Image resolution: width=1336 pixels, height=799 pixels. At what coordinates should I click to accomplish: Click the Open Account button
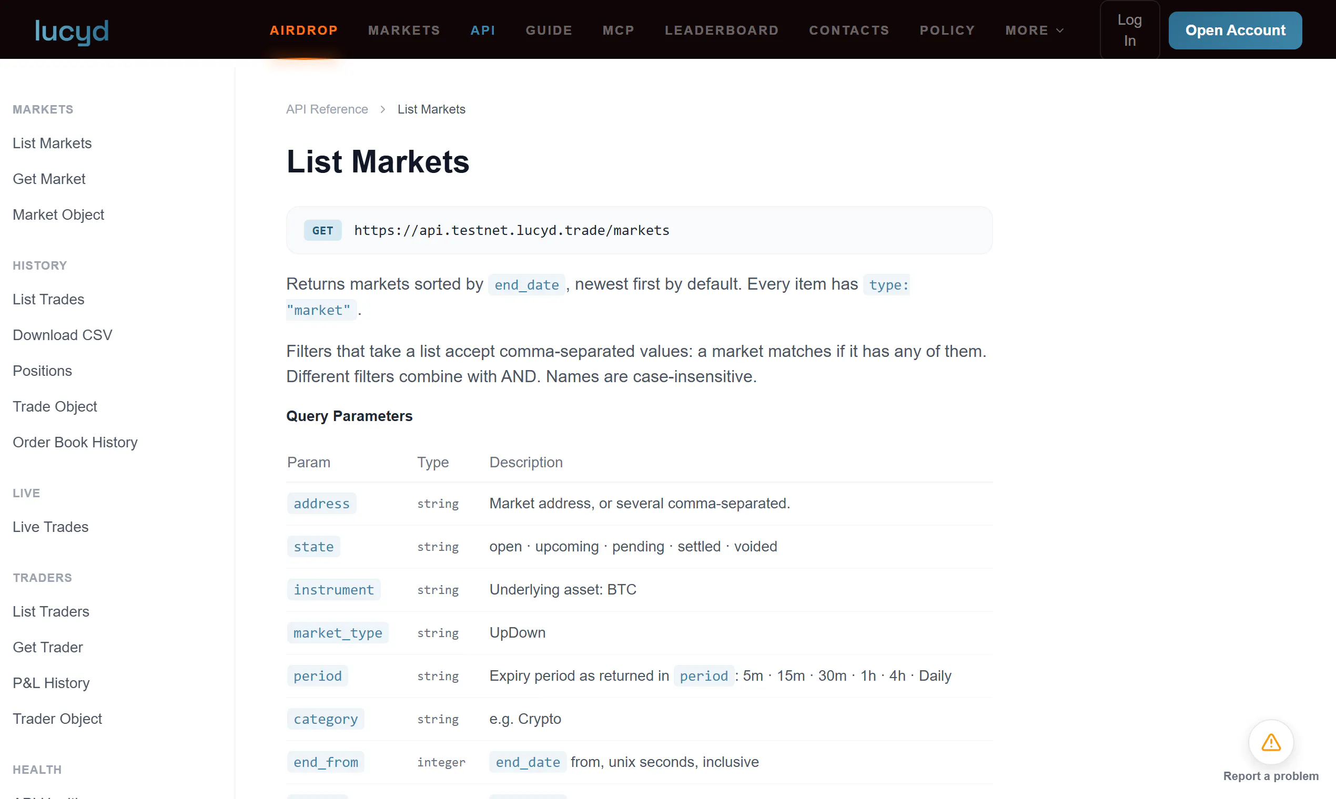(1234, 30)
